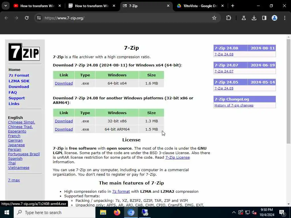This screenshot has height=218, width=291.
Task: Switch language to Persian
Action: pyautogui.click(x=14, y=150)
